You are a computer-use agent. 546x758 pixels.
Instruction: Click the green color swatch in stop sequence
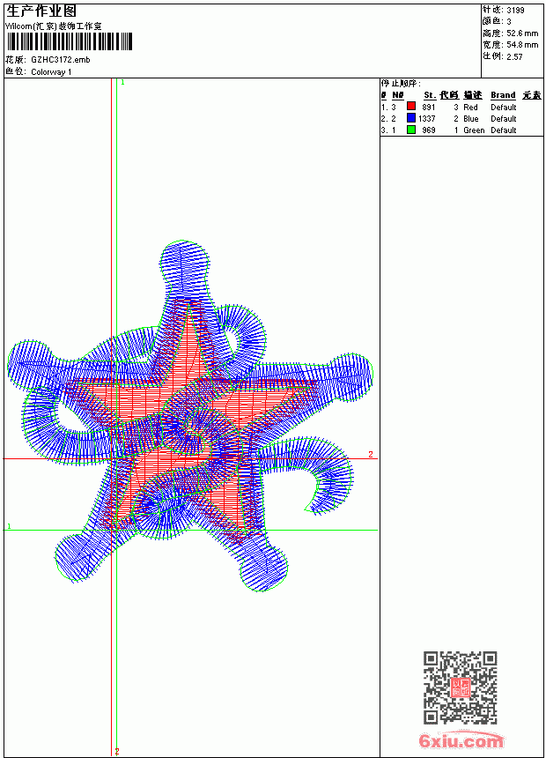411,130
